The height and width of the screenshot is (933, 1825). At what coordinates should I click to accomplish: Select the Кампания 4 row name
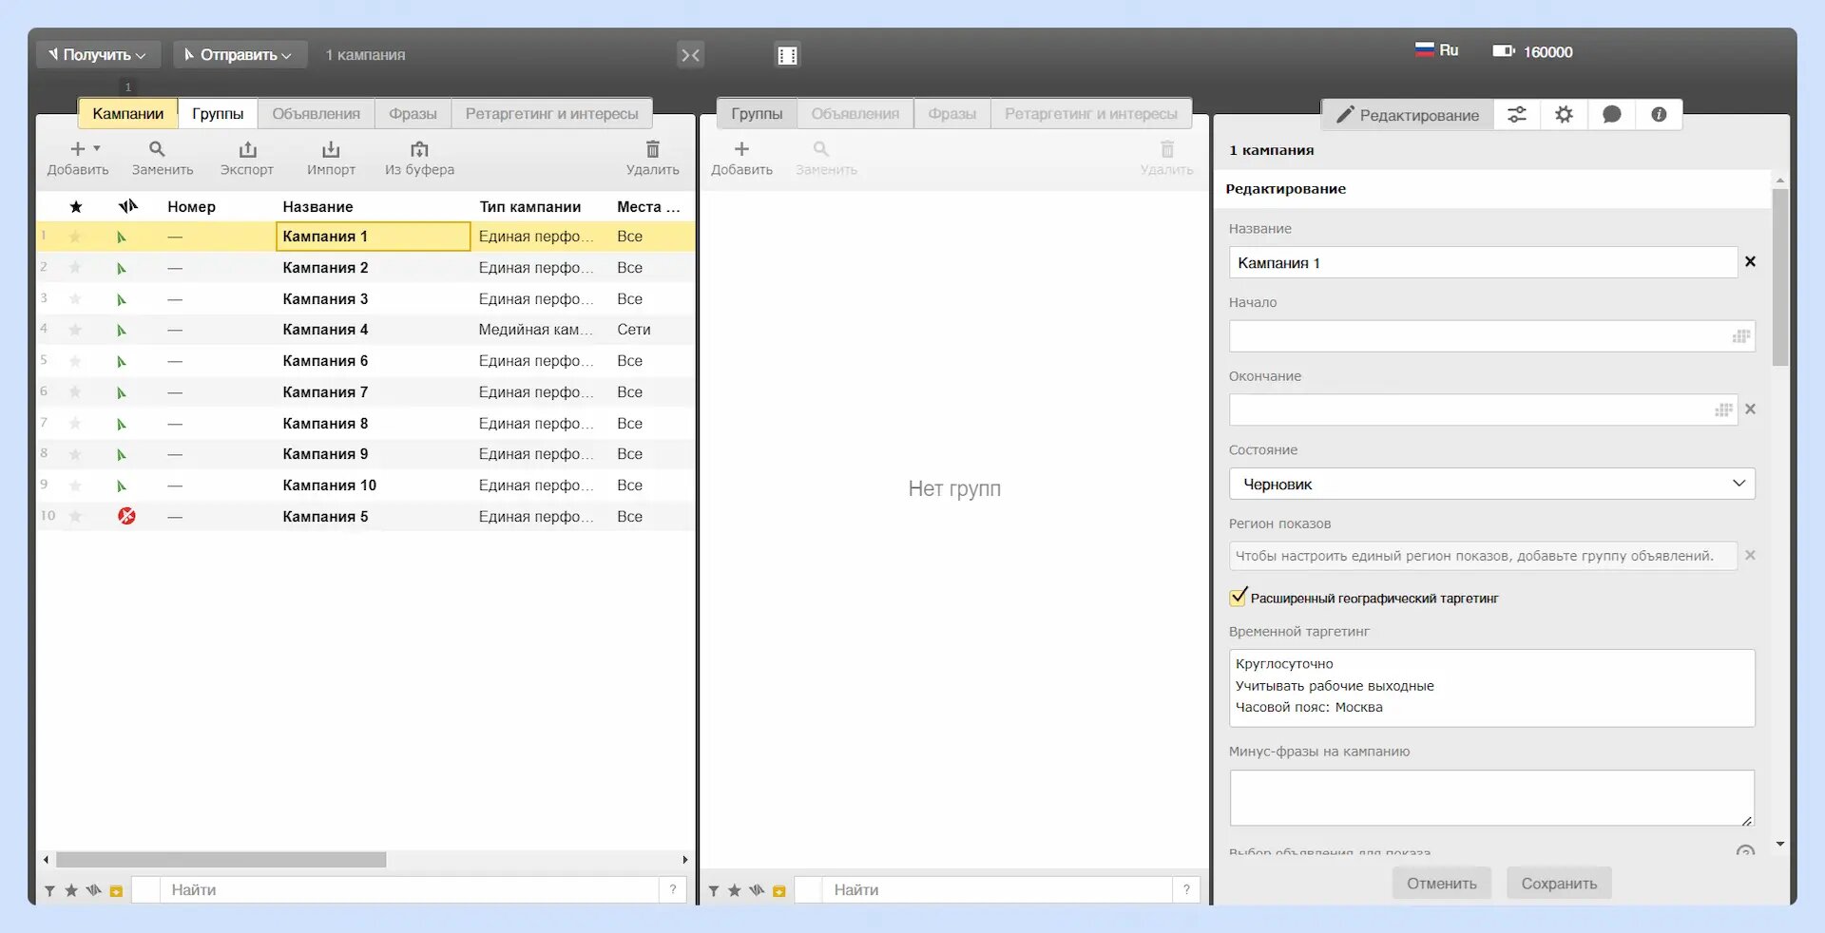(x=325, y=330)
